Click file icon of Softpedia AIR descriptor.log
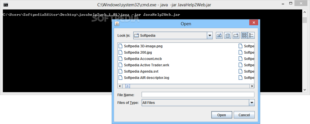This screenshot has width=310, height=124. click(x=120, y=78)
